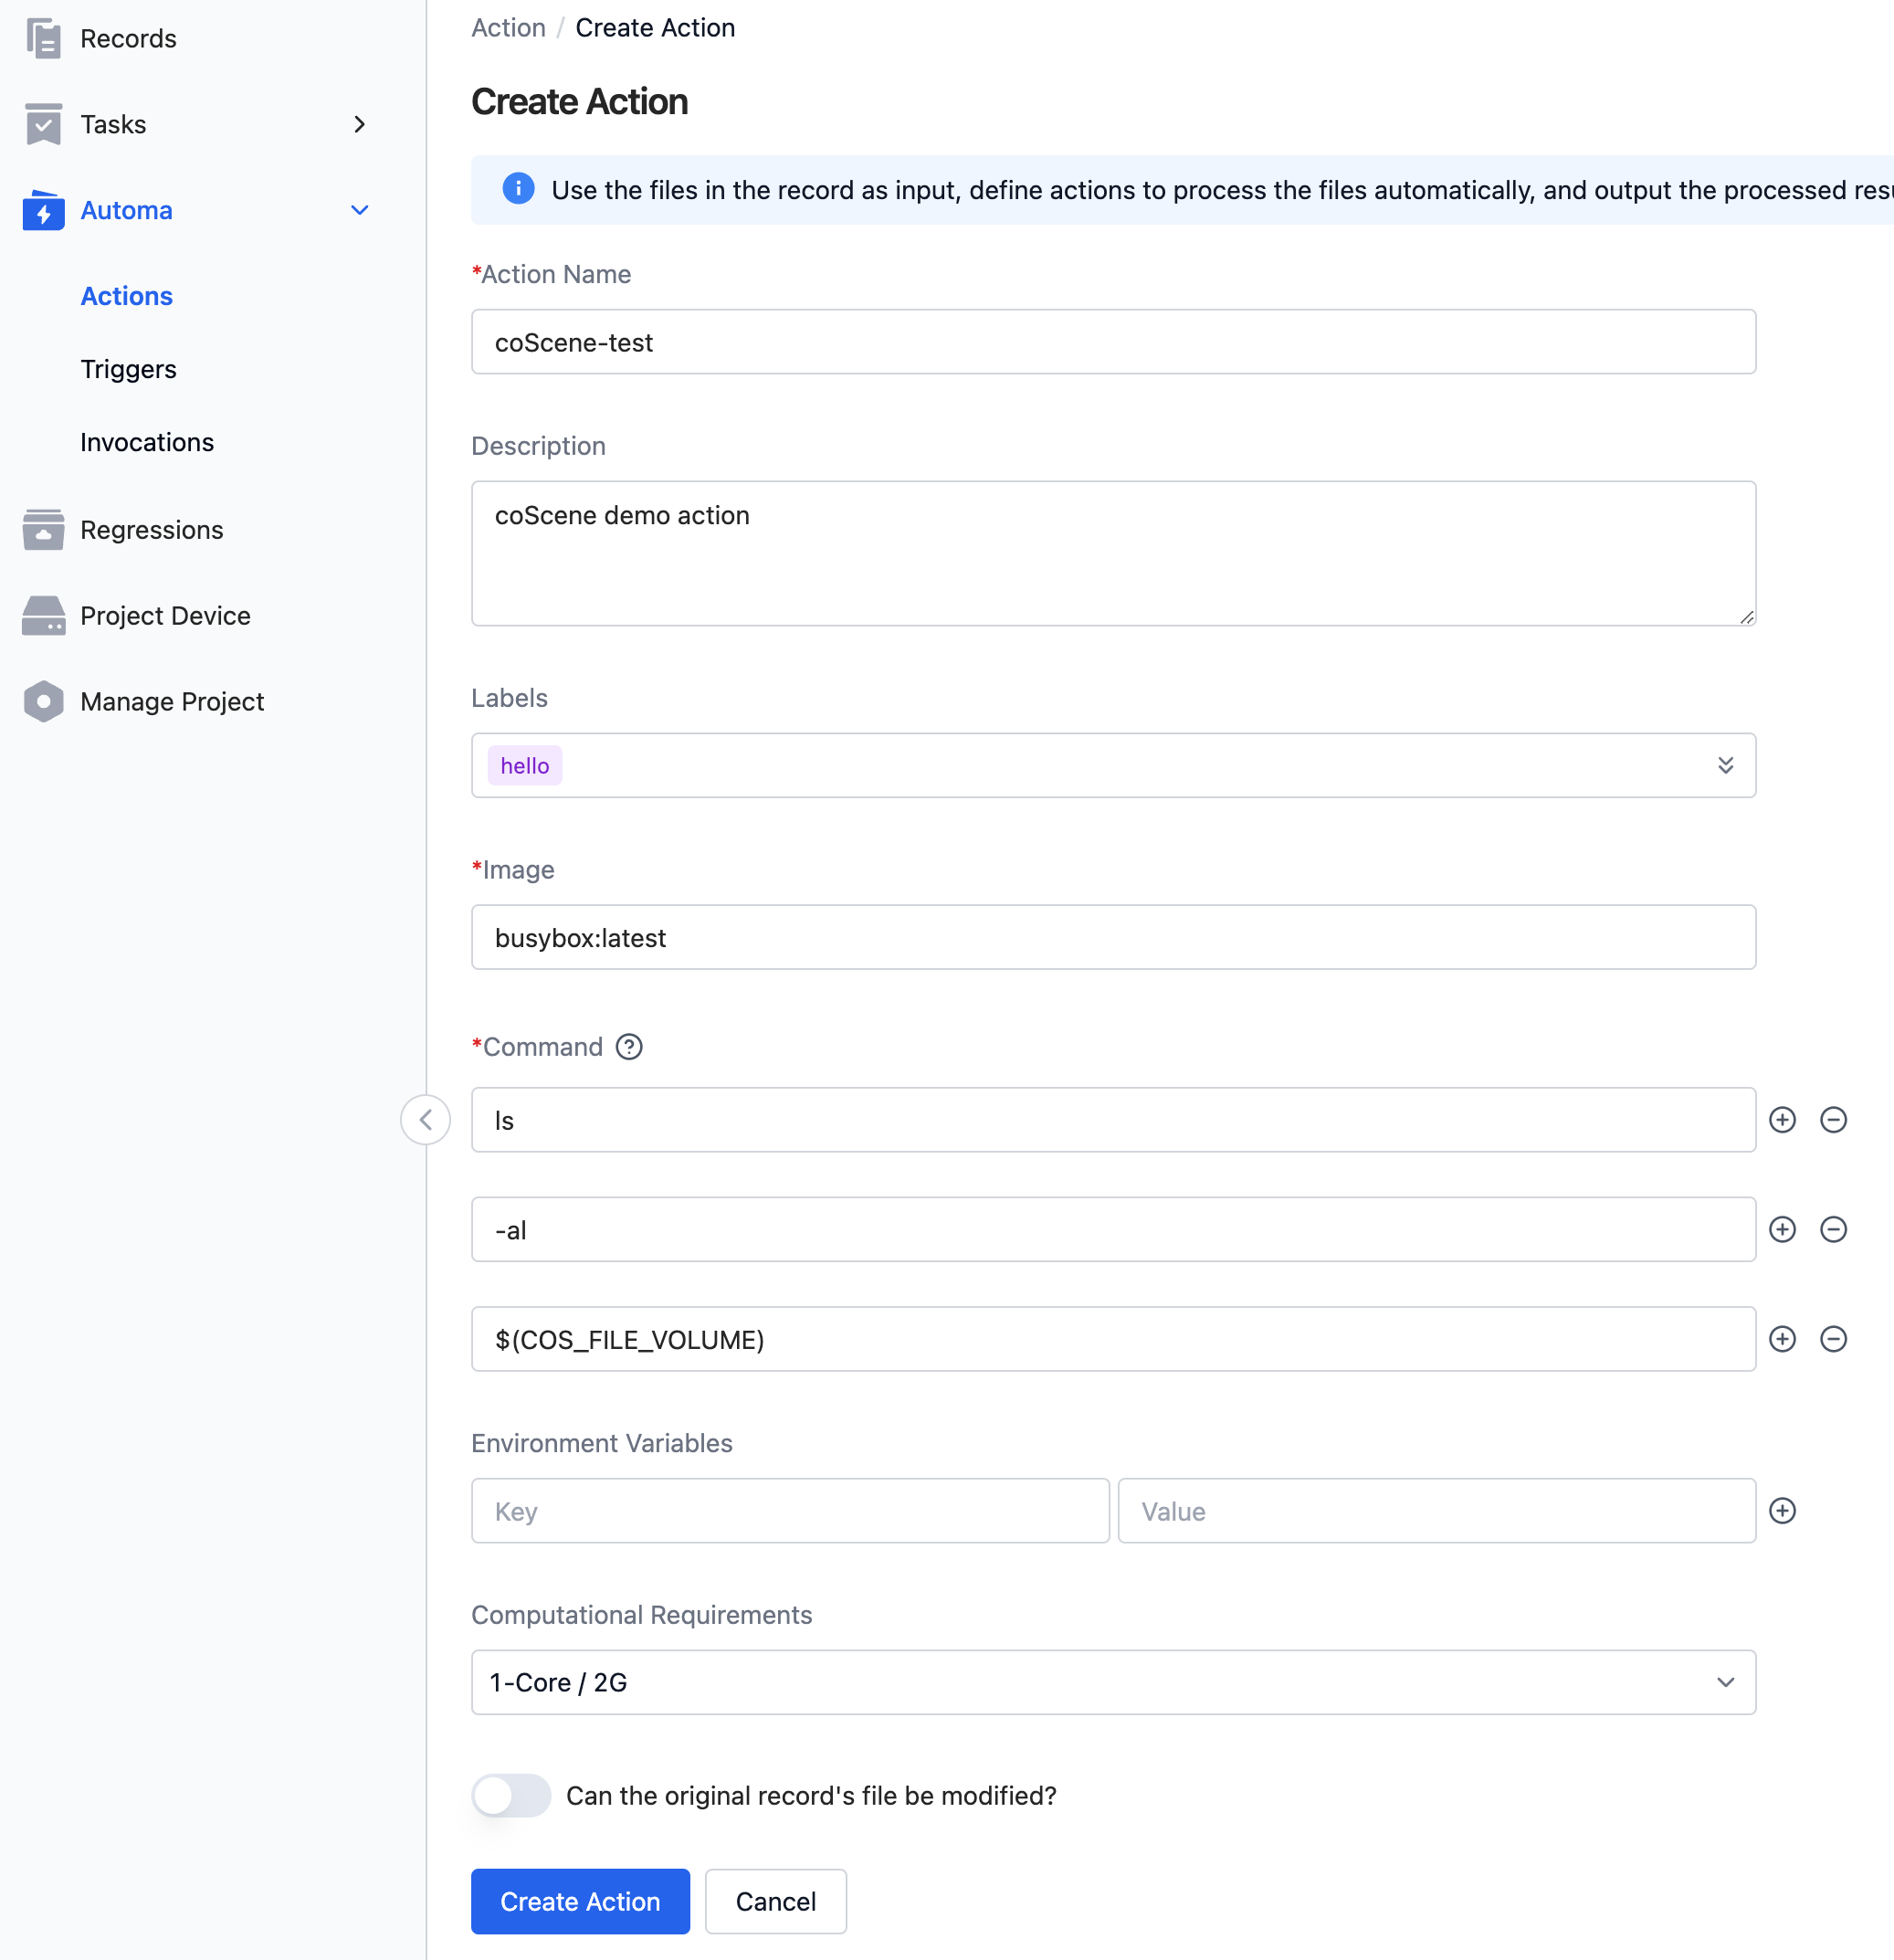Click the Tasks icon in sidebar
Viewport: 1894px width, 1960px height.
pyautogui.click(x=42, y=124)
